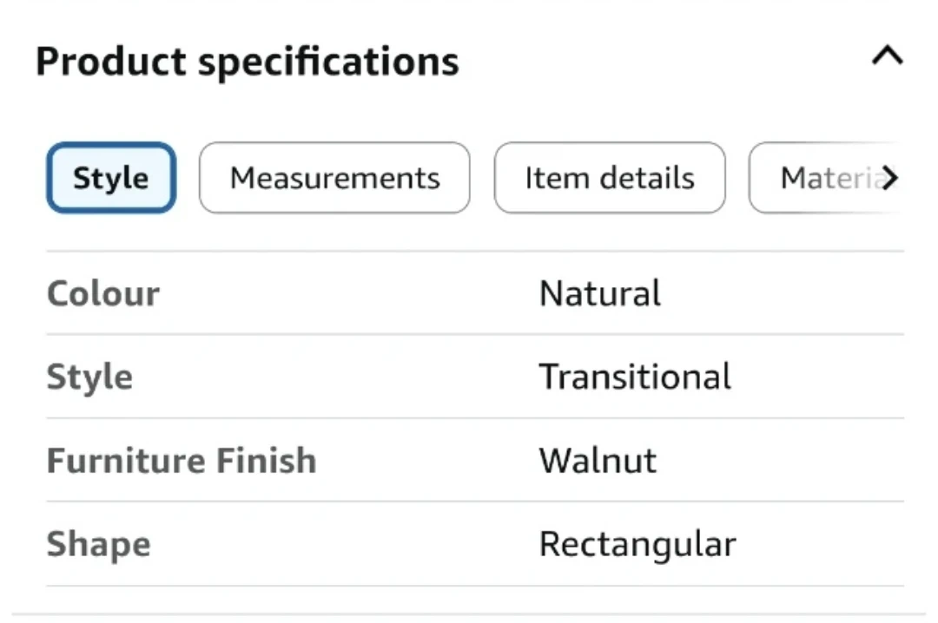Open the Item details tab
Screen dimensions: 938x623
click(609, 179)
